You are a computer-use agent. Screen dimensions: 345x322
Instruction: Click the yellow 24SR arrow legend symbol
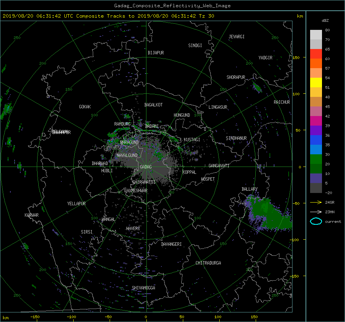316,202
